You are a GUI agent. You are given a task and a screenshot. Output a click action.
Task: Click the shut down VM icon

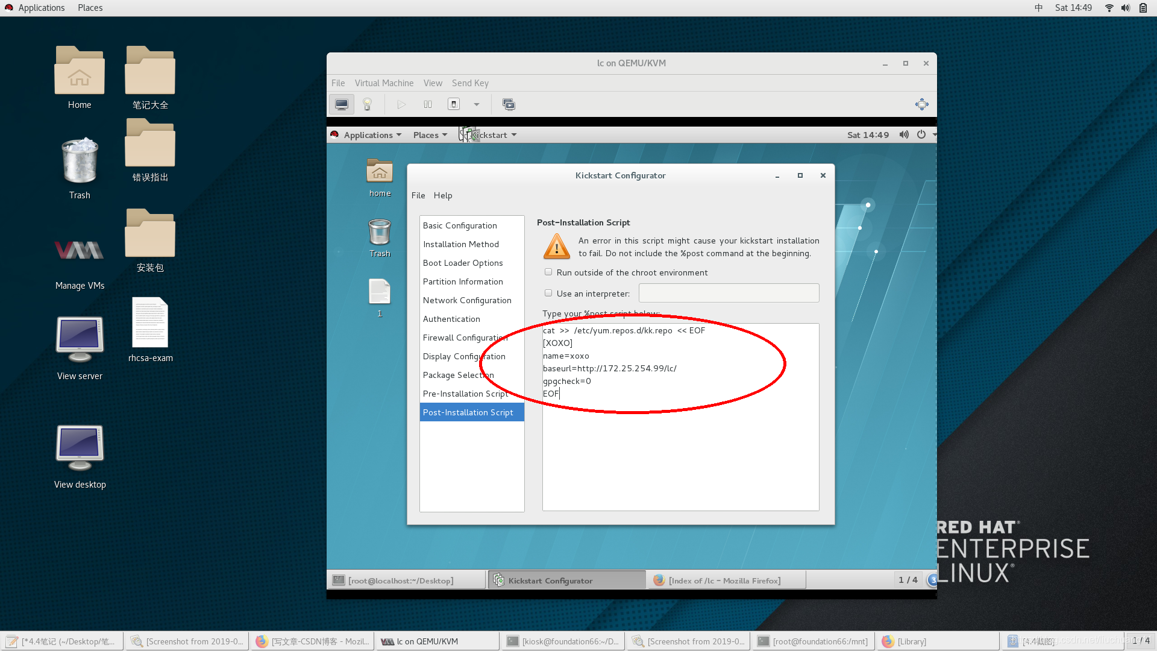click(454, 104)
